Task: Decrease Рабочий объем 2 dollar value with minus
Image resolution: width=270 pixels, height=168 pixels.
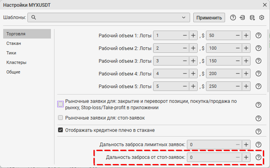Action: pyautogui.click(x=237, y=48)
